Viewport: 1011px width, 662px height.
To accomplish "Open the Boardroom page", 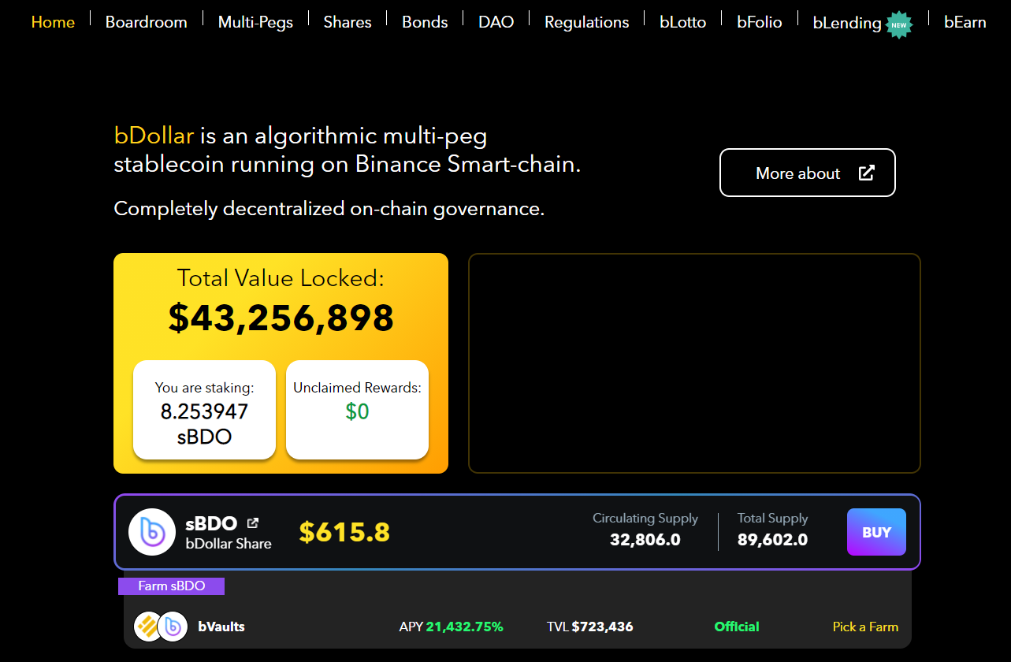I will tap(147, 22).
